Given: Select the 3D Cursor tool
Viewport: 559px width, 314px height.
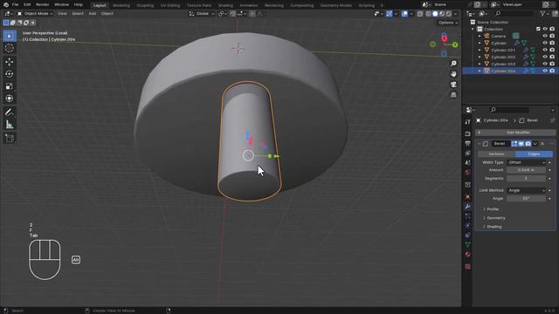Looking at the screenshot, I should tap(10, 48).
